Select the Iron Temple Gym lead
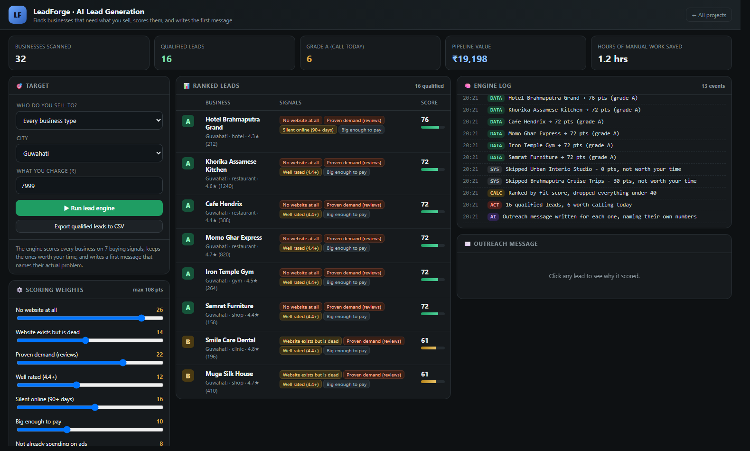Image resolution: width=750 pixels, height=451 pixels. tap(313, 280)
